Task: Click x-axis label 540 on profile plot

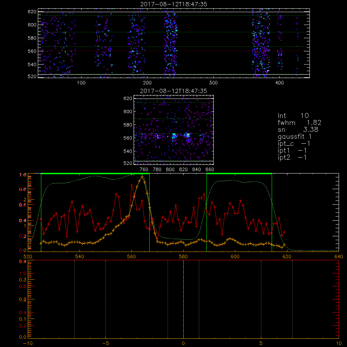Action: coord(80,256)
